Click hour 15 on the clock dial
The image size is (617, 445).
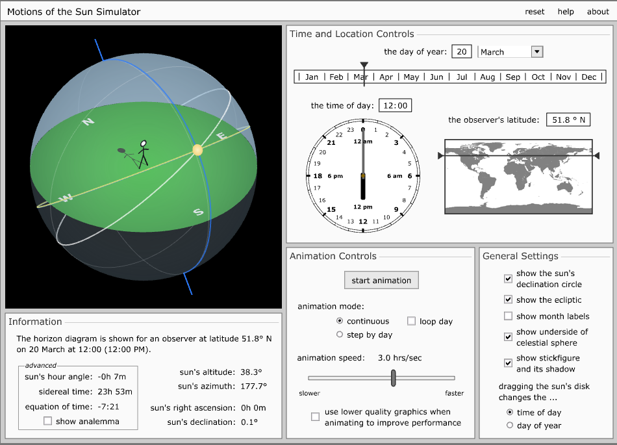pyautogui.click(x=331, y=209)
